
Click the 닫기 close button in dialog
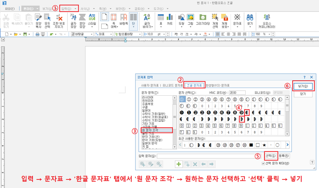pyautogui.click(x=302, y=94)
